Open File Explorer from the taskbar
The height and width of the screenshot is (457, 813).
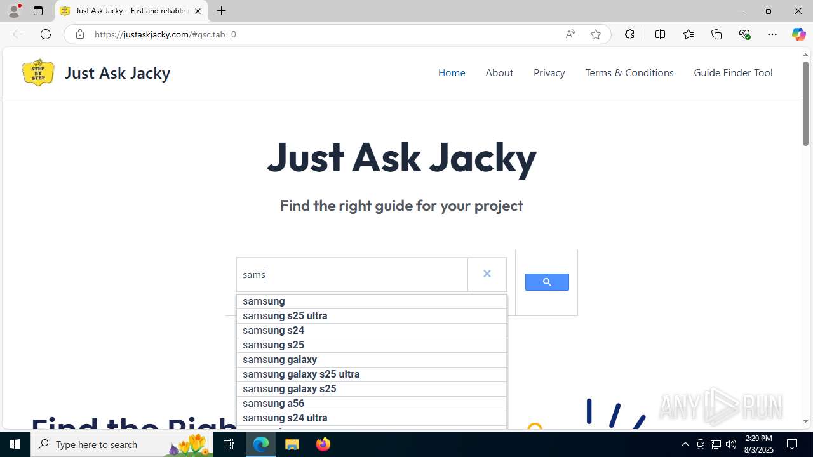click(292, 444)
